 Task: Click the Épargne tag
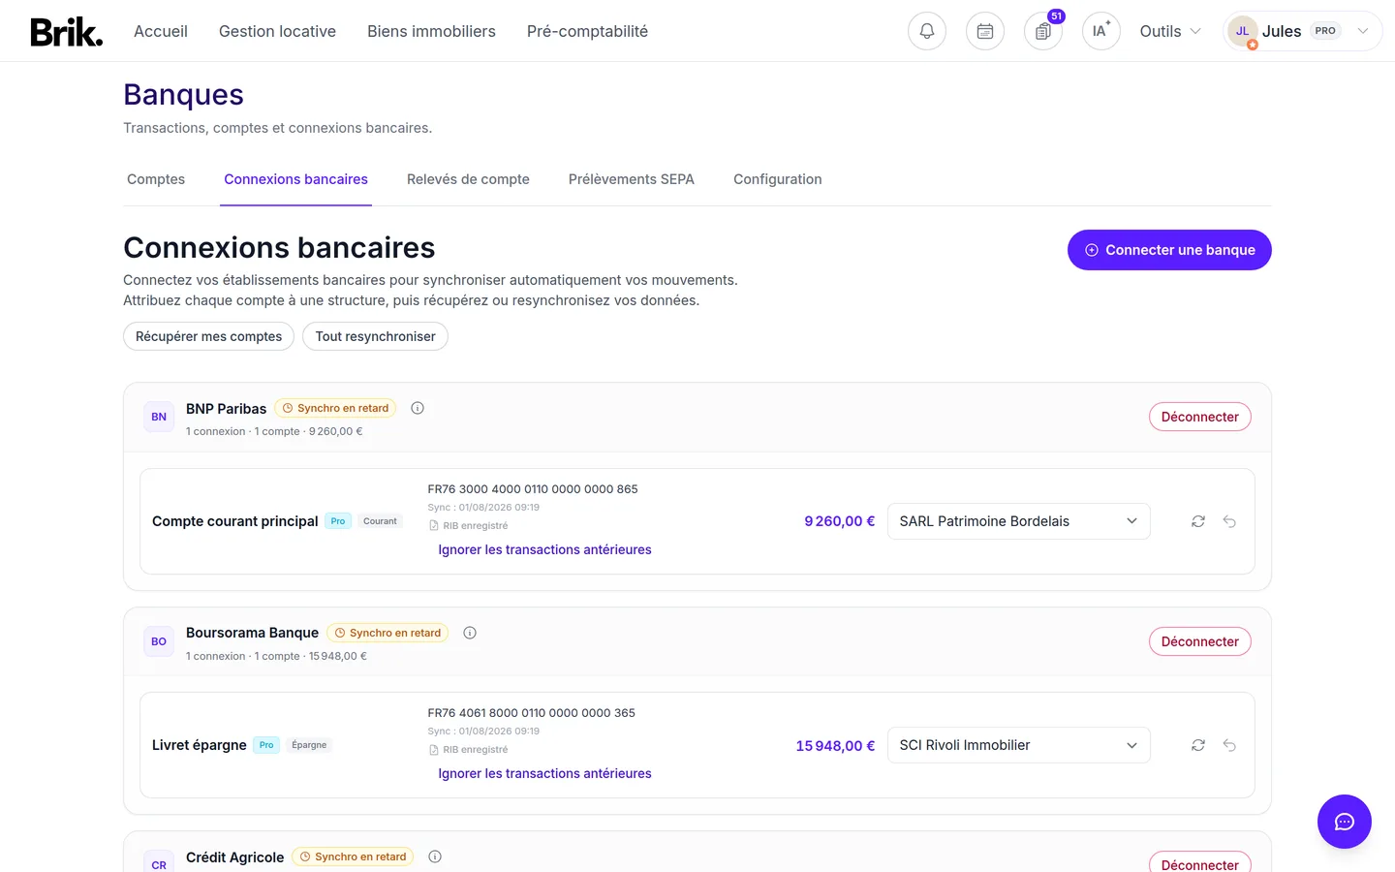click(x=309, y=745)
